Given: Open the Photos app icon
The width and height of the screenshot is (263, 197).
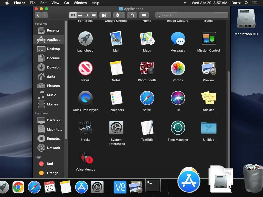Looking at the screenshot, I should [178, 68].
